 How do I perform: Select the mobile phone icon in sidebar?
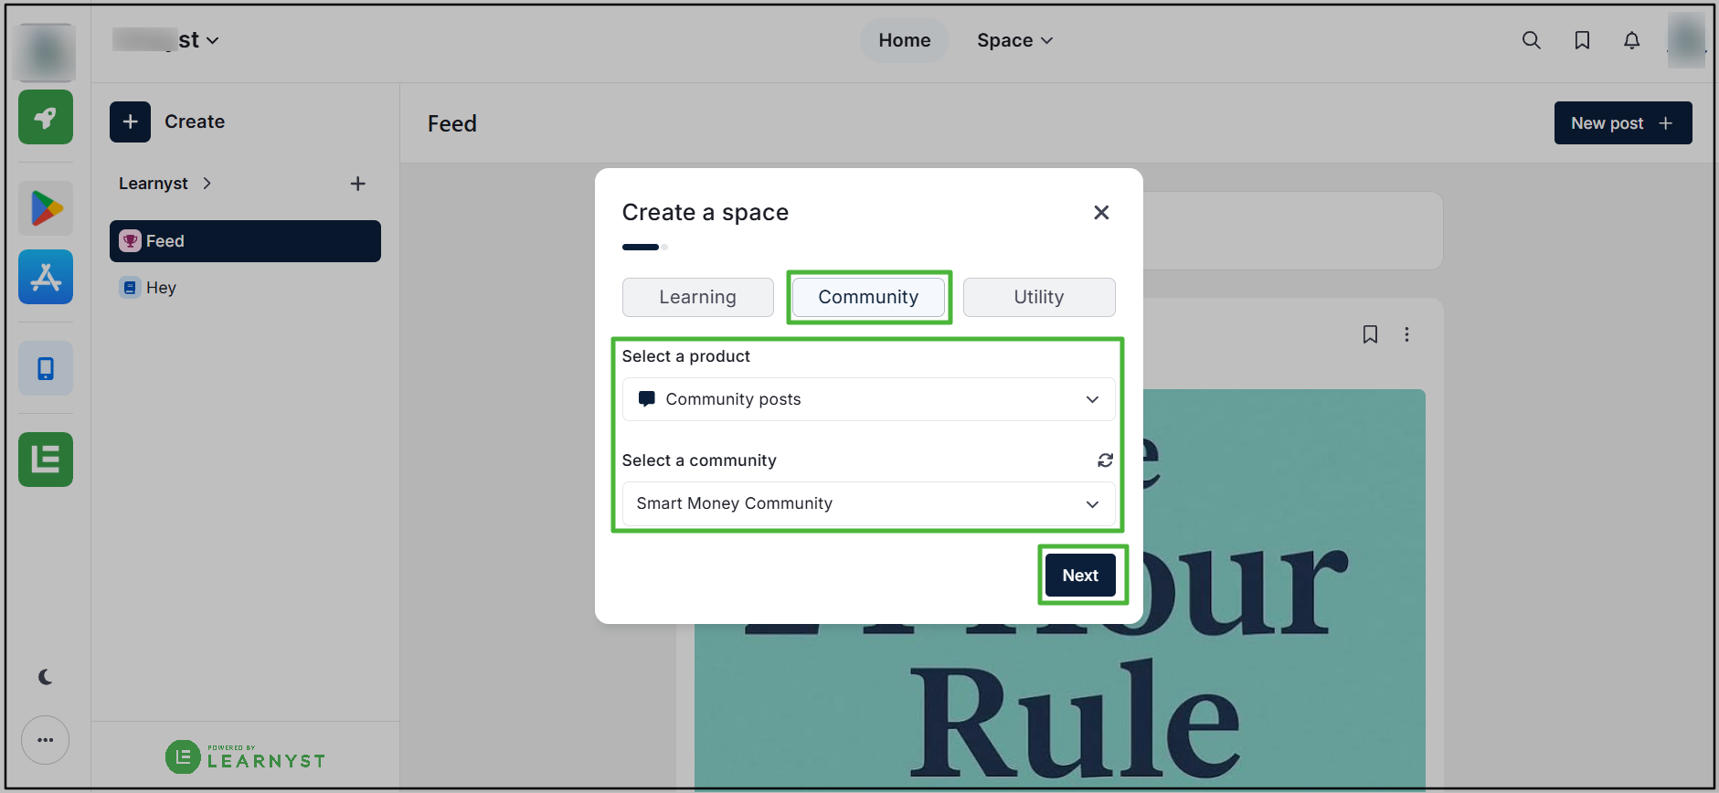[46, 368]
